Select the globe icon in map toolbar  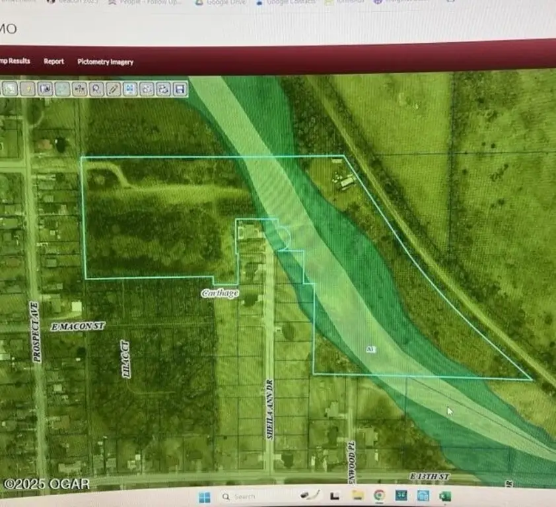(63, 88)
